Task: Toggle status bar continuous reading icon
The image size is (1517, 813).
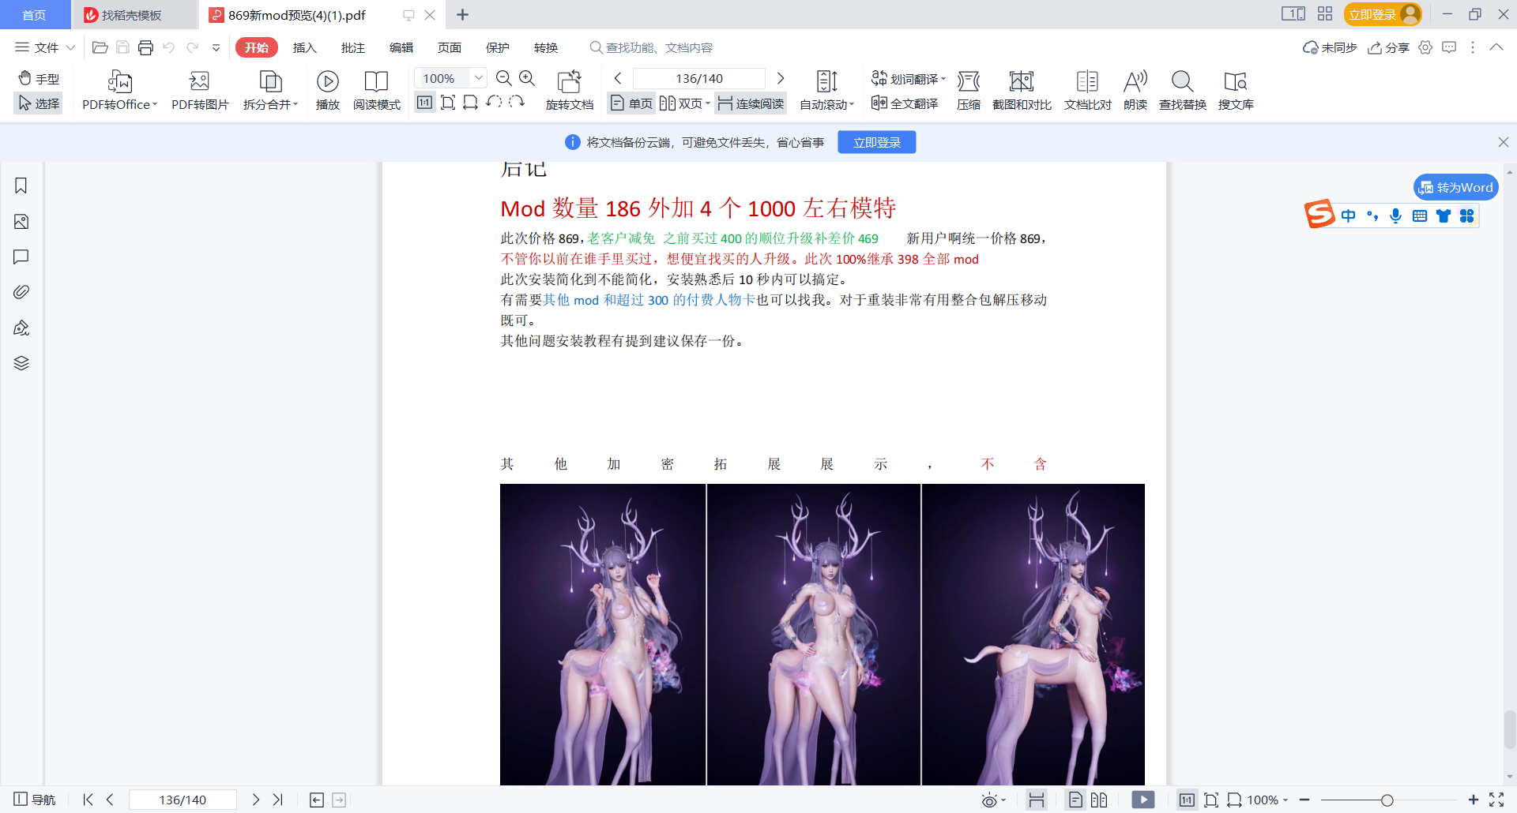Action: pyautogui.click(x=1036, y=800)
